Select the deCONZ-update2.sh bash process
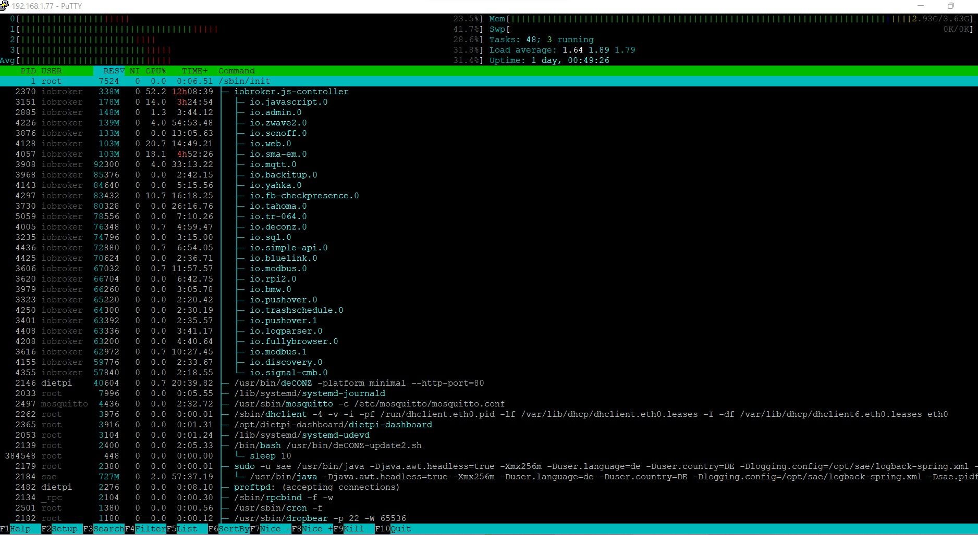 (x=489, y=445)
